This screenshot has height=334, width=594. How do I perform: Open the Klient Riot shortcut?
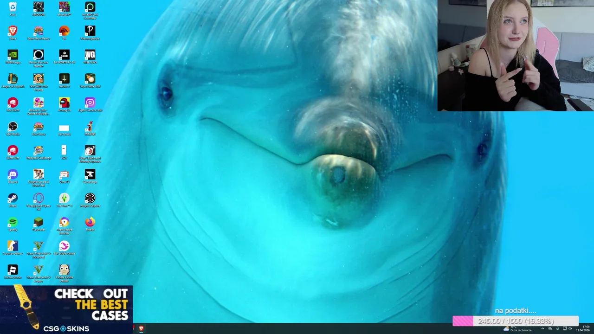click(x=13, y=153)
